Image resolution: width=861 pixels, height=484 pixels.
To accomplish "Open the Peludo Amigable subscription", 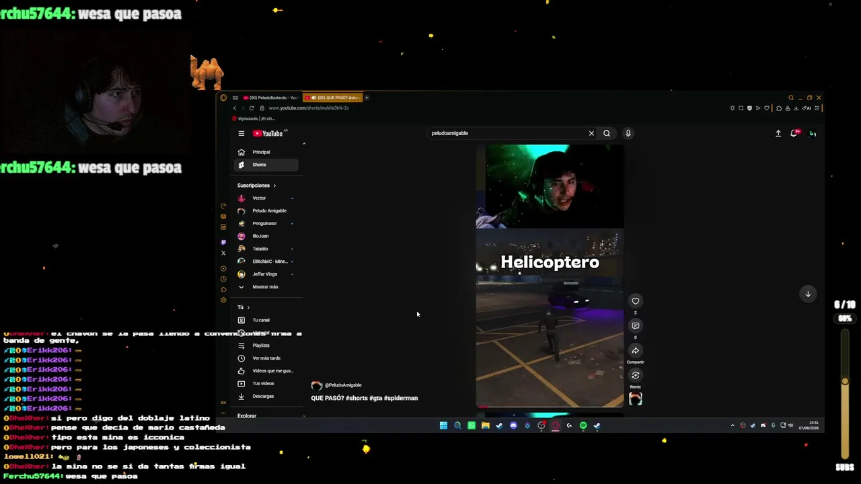I will [x=266, y=211].
